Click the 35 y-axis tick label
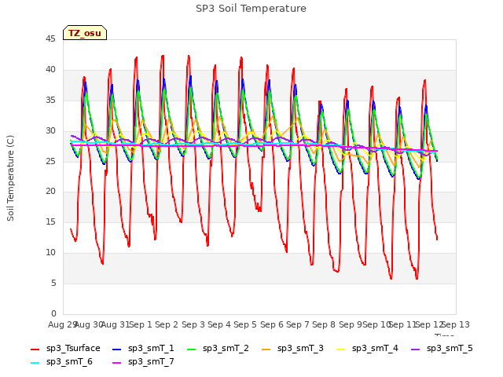The width and height of the screenshot is (503, 377). pyautogui.click(x=50, y=100)
